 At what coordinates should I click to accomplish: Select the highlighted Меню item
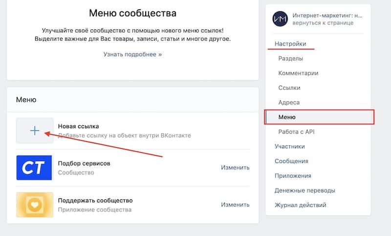click(x=287, y=118)
